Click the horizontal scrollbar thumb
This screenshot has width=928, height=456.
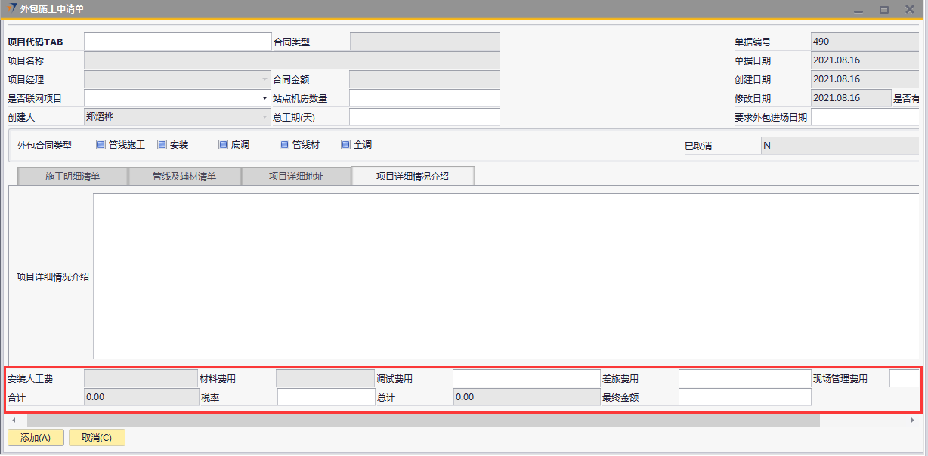click(423, 420)
